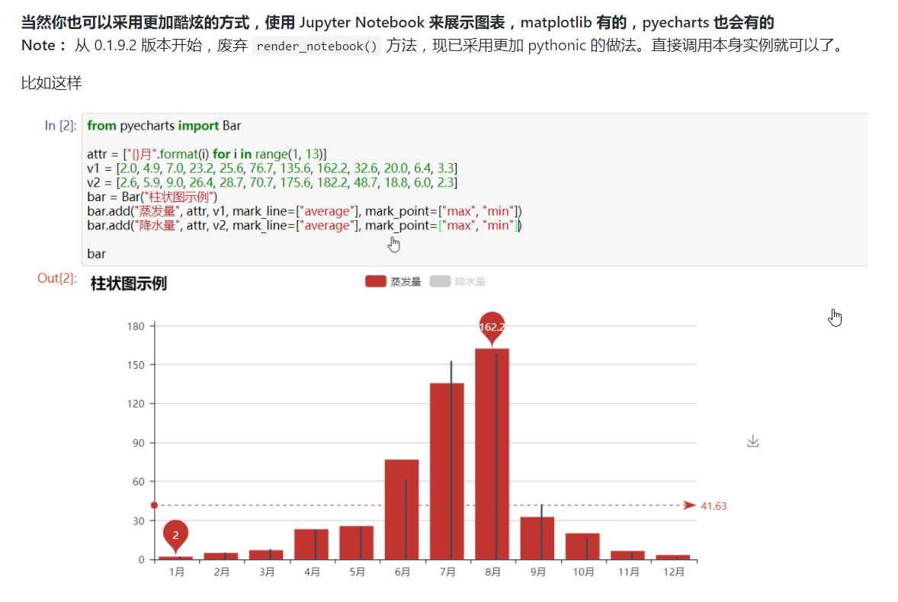The height and width of the screenshot is (602, 898).
Task: Click the save-as-image download icon
Action: click(753, 440)
